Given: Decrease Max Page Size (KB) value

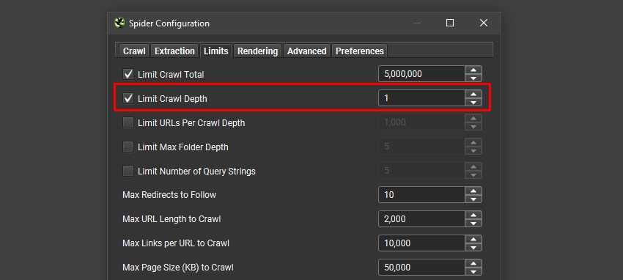Looking at the screenshot, I should point(473,271).
